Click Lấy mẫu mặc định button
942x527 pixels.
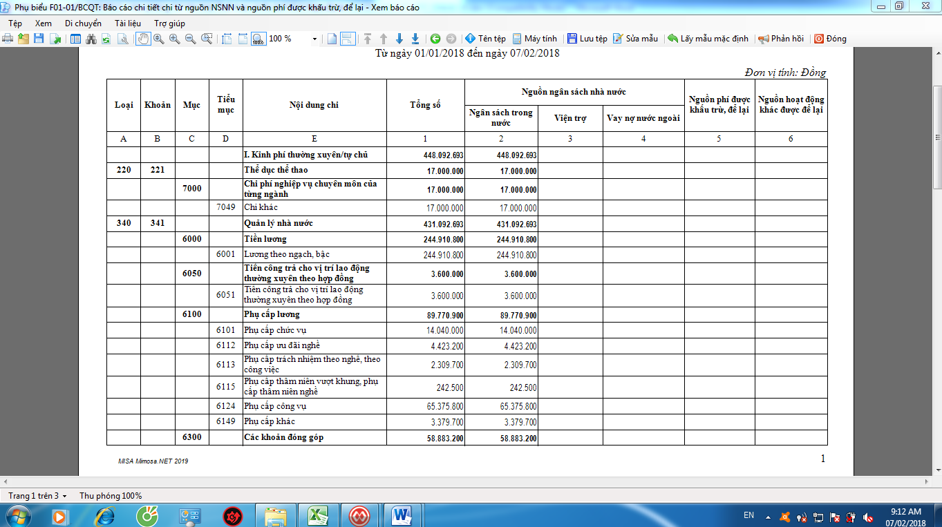tap(708, 39)
